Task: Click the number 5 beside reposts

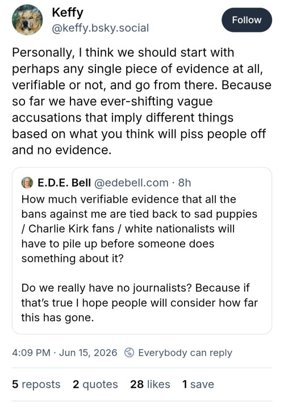Action: coord(15,384)
